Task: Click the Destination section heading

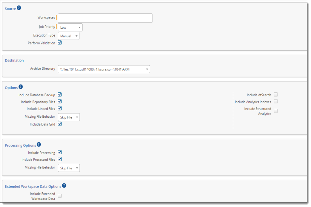Action: coord(14,61)
